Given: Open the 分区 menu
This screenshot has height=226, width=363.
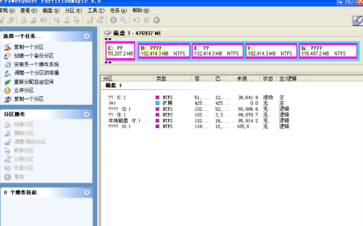Looking at the screenshot, I should pyautogui.click(x=73, y=10).
